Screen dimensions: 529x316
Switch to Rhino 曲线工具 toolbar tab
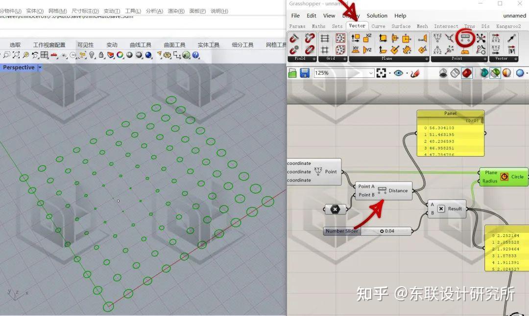[141, 45]
